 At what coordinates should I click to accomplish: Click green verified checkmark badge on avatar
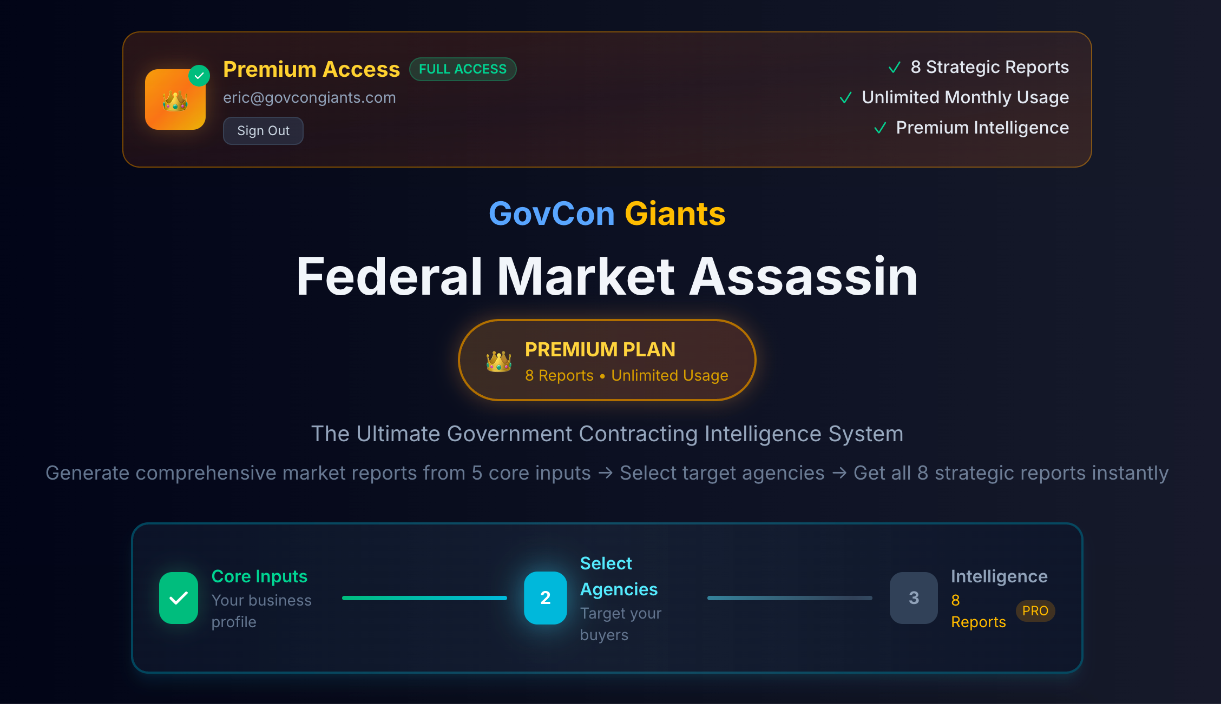pos(199,76)
